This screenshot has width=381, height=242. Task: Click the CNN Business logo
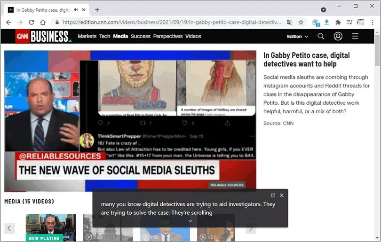(43, 36)
